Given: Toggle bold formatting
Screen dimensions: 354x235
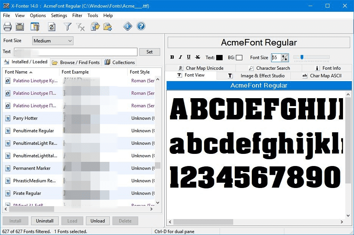Looking at the screenshot, I should pyautogui.click(x=172, y=57).
